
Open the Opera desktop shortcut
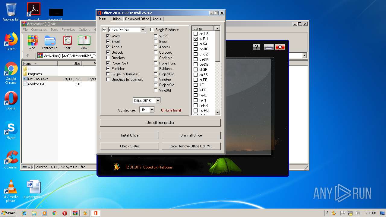[x=11, y=101]
